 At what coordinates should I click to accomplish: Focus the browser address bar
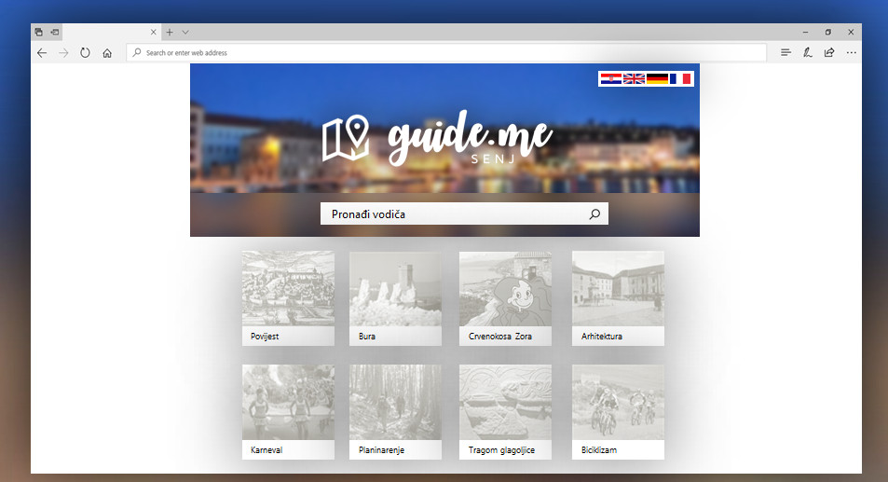447,53
